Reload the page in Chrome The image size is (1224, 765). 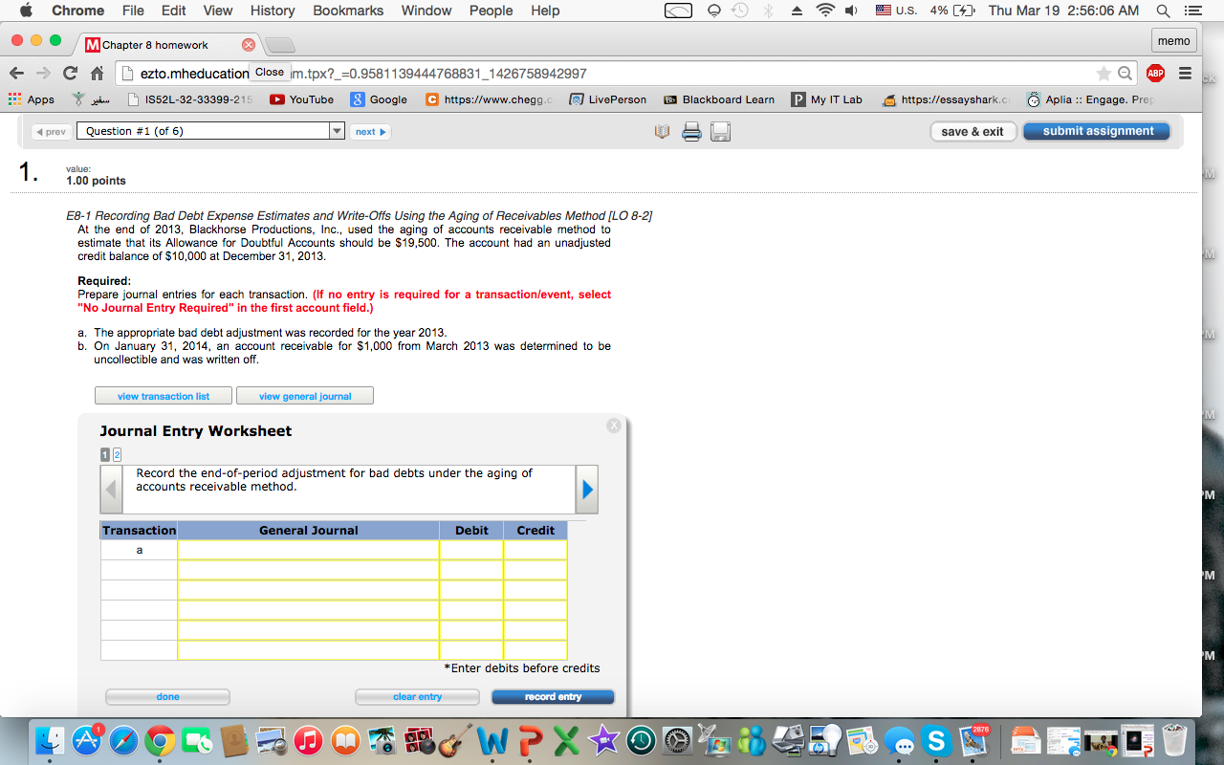tap(70, 74)
